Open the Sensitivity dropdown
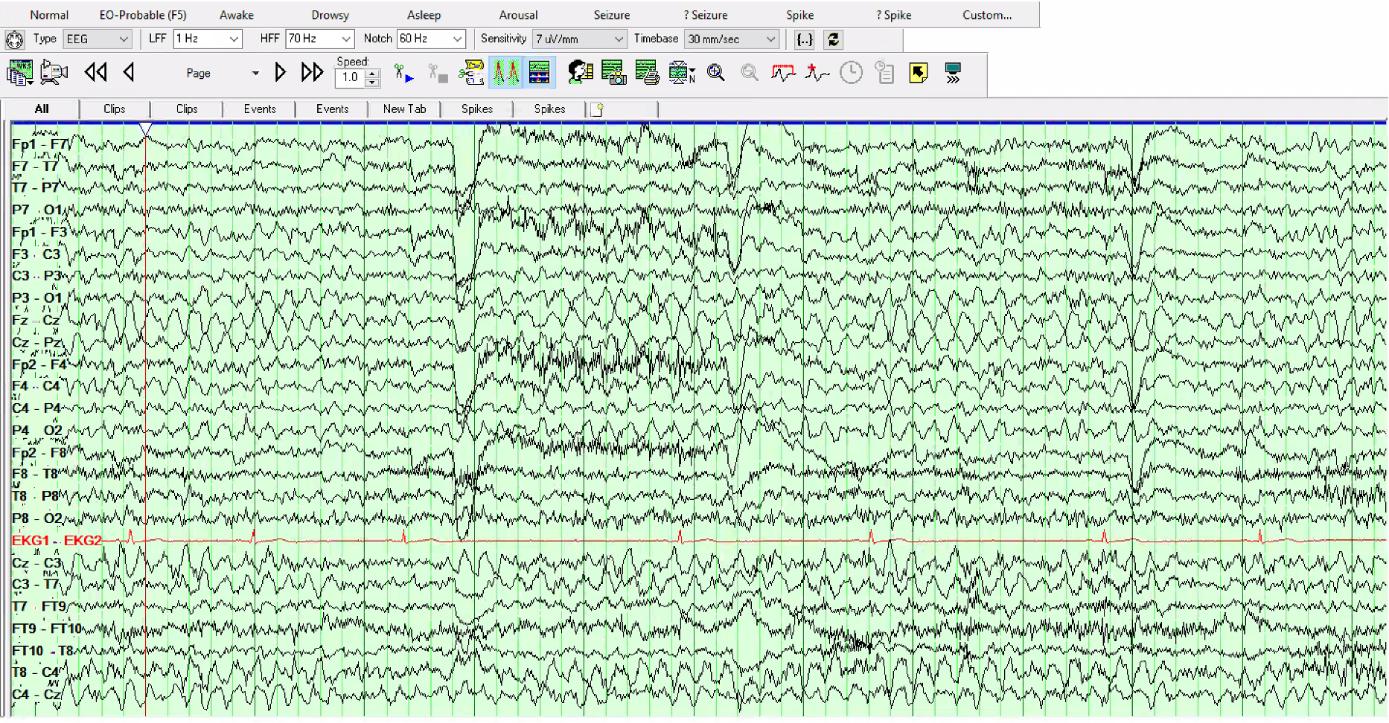 pyautogui.click(x=619, y=39)
